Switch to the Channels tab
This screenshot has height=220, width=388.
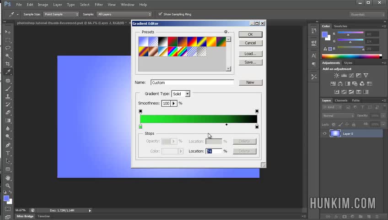click(x=341, y=100)
